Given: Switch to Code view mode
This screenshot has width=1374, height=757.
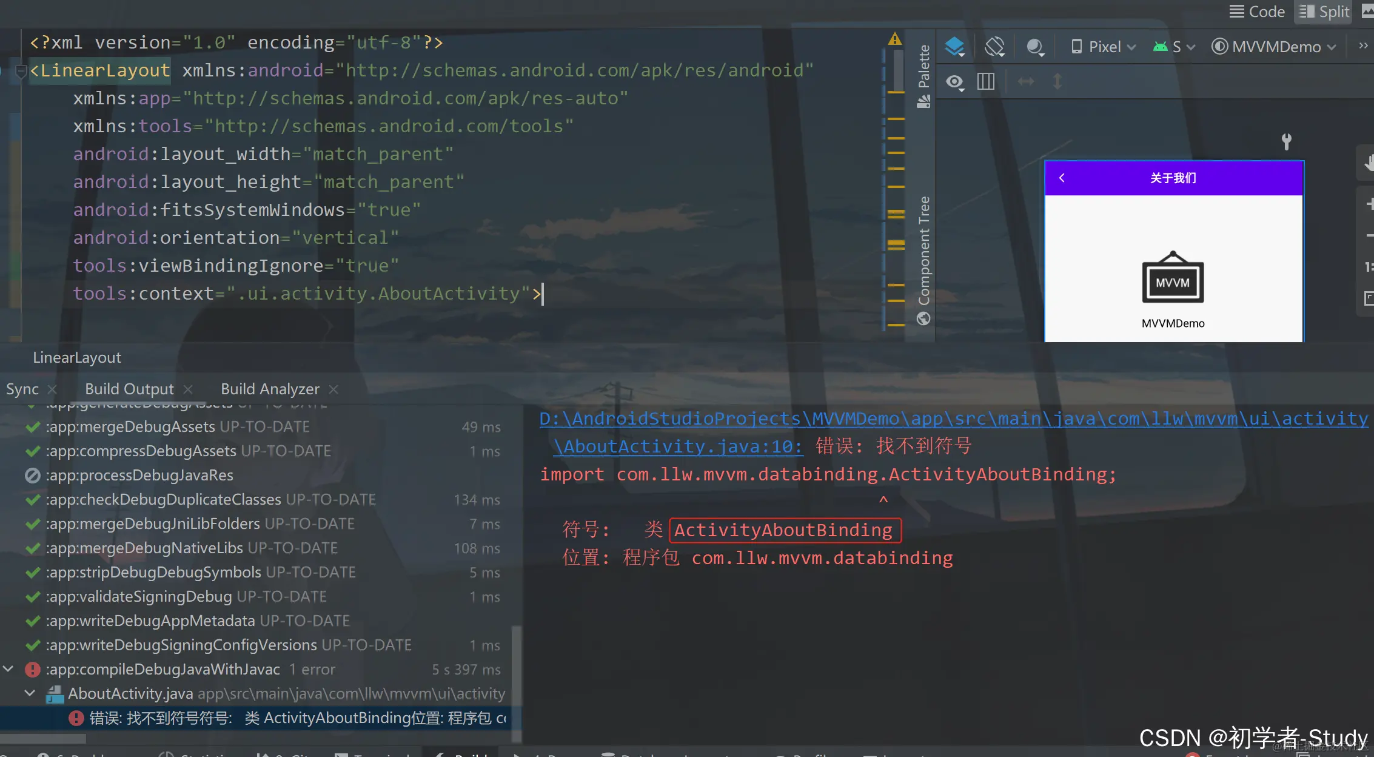Looking at the screenshot, I should (x=1257, y=12).
